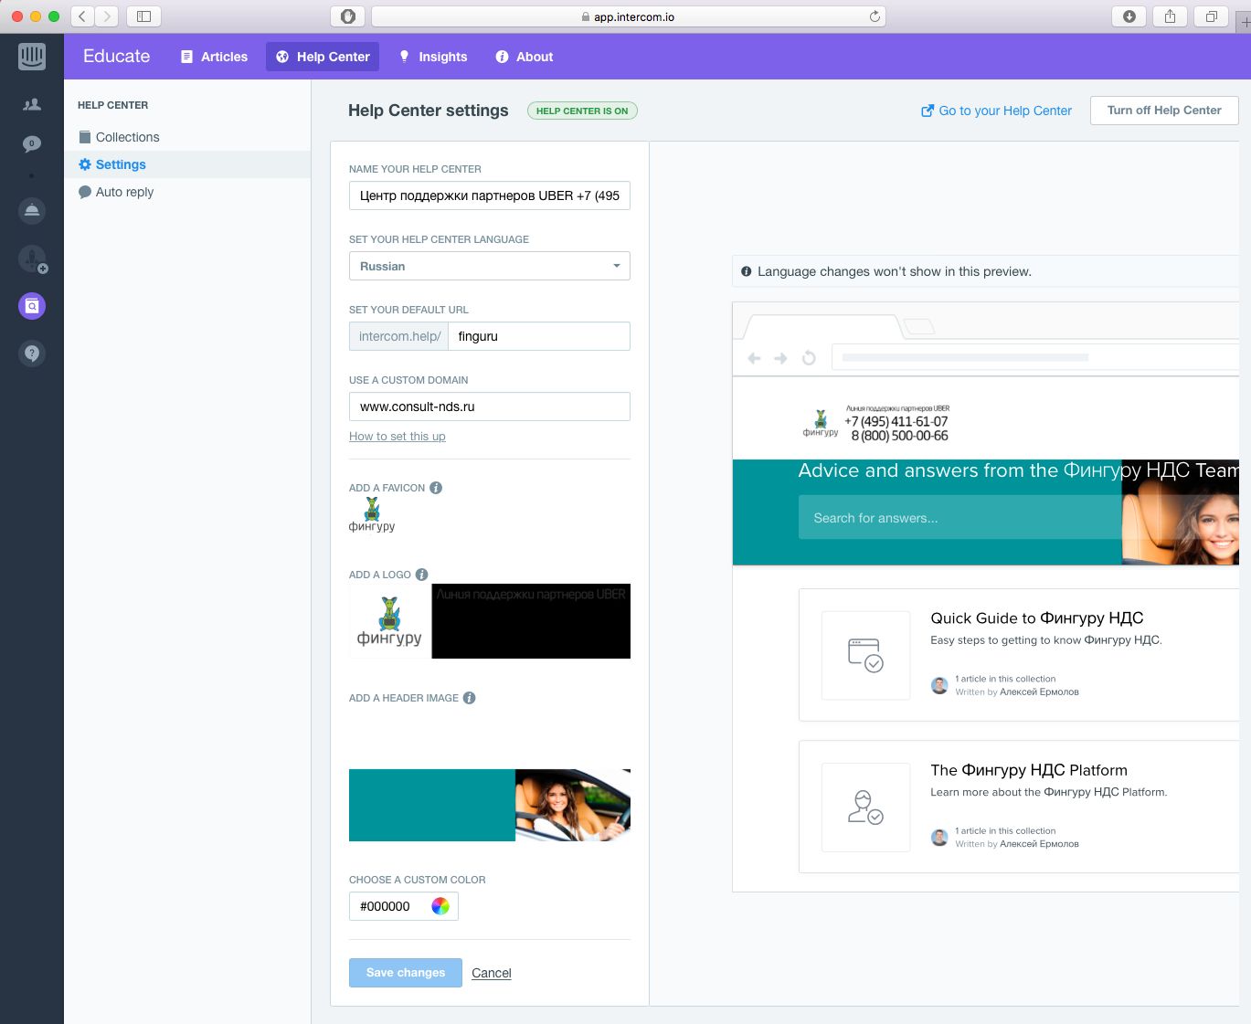Open a new tab with plus button
The width and height of the screenshot is (1251, 1024).
coord(1244,22)
